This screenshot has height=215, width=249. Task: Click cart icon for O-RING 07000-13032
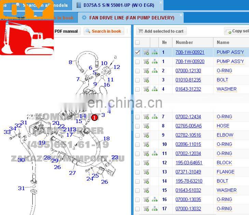(146, 209)
